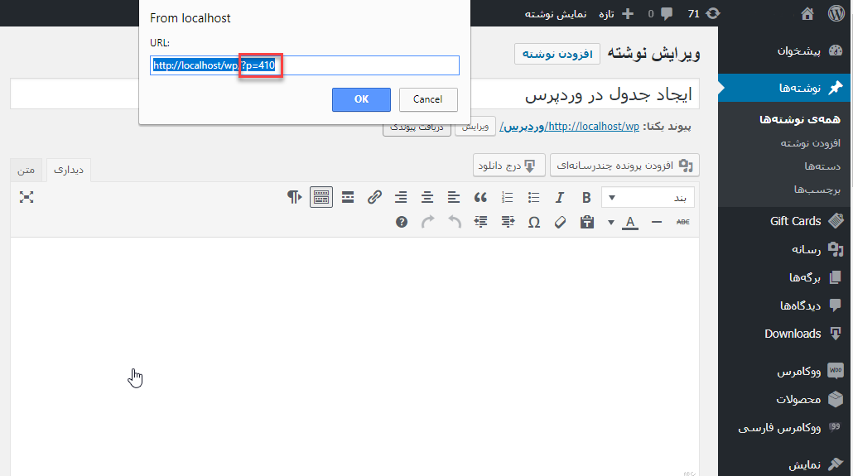Image resolution: width=853 pixels, height=476 pixels.
Task: Apply strikethrough ABC formatting
Action: pyautogui.click(x=682, y=222)
